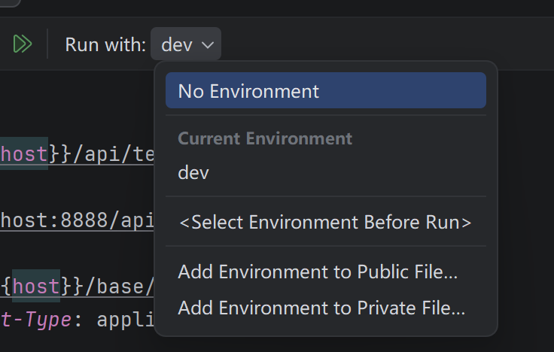Click the separator line beside run icon
This screenshot has width=554, height=352.
coord(47,44)
